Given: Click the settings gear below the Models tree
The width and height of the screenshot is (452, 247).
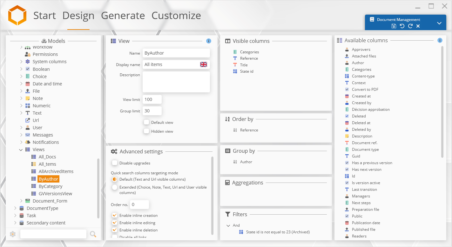Looking at the screenshot, I should (x=13, y=234).
